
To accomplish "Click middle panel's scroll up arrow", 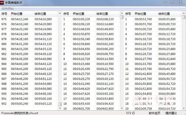I will tap(122, 13).
